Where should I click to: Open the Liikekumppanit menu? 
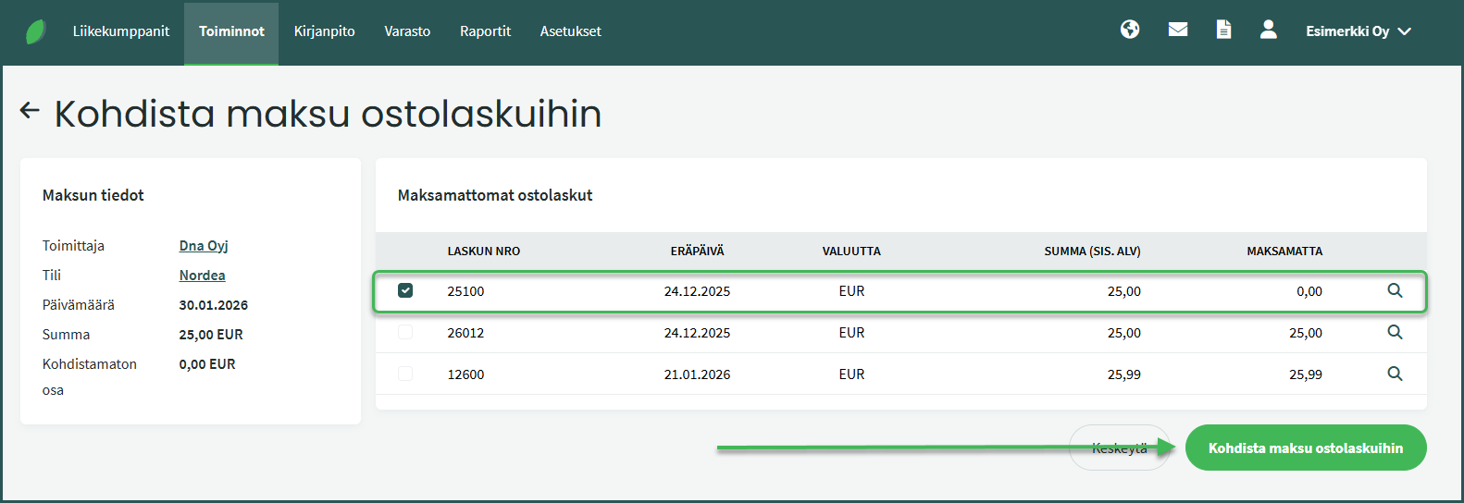(121, 31)
